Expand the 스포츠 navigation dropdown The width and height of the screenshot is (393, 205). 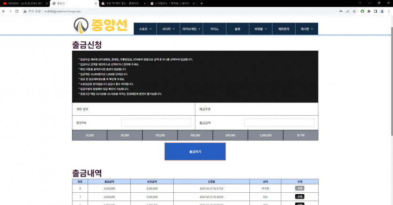click(145, 29)
